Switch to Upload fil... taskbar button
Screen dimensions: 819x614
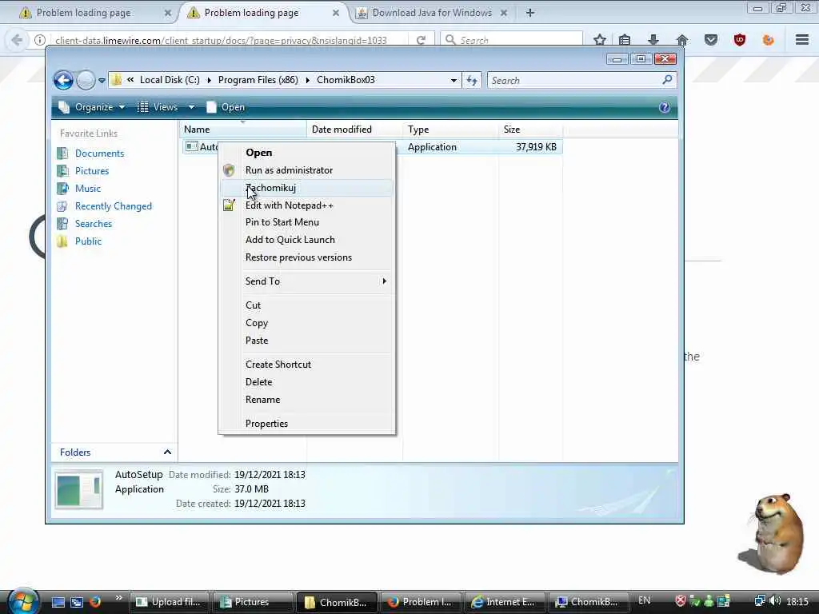click(170, 602)
